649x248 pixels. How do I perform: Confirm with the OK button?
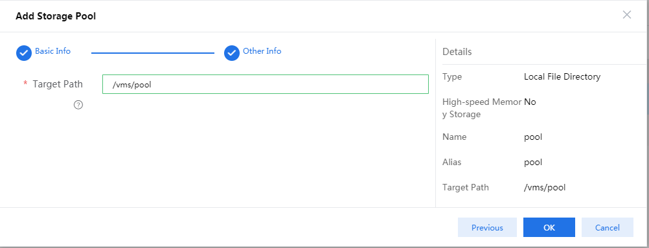(549, 227)
